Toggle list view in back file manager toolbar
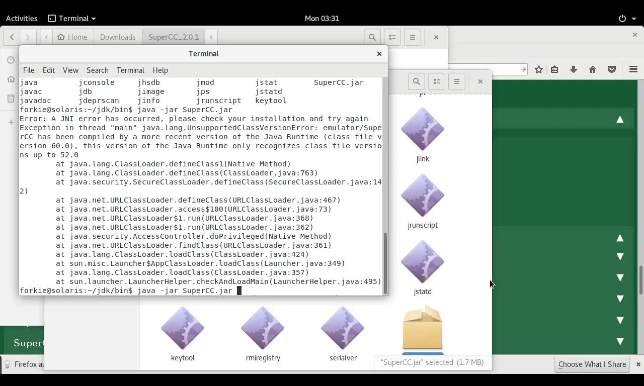644x386 pixels. [392, 37]
